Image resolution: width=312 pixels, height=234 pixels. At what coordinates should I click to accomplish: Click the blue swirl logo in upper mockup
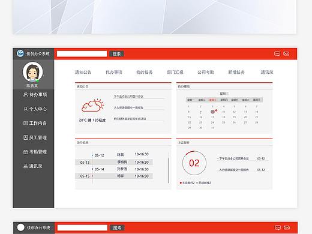pyautogui.click(x=20, y=53)
